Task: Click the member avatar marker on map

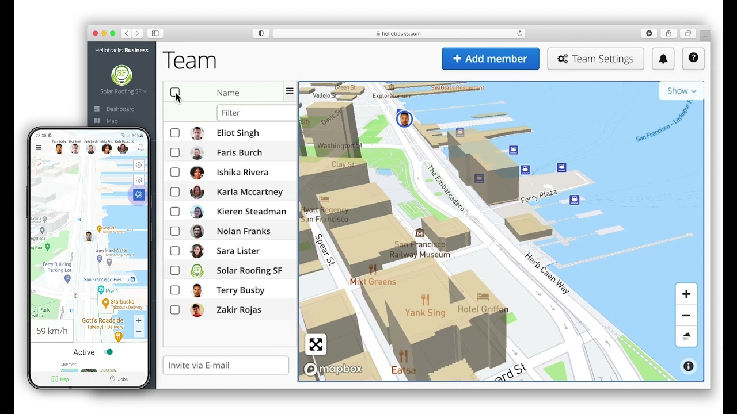Action: tap(405, 119)
